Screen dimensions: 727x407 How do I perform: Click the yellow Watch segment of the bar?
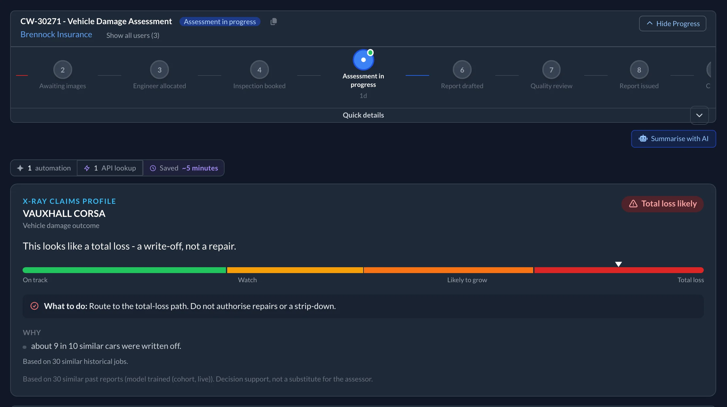[295, 270]
